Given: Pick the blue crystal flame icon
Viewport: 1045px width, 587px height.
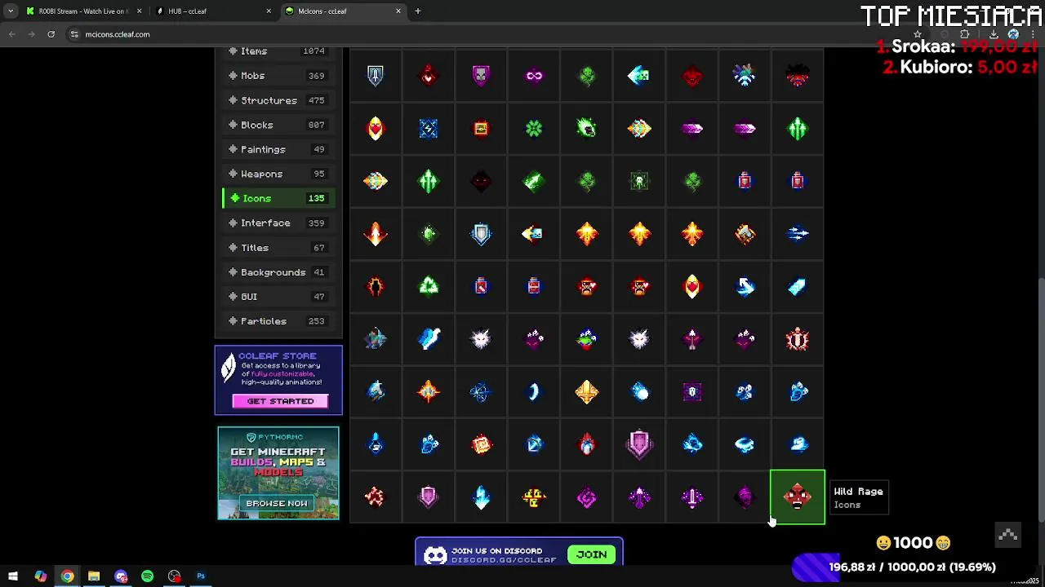Looking at the screenshot, I should pyautogui.click(x=481, y=497).
